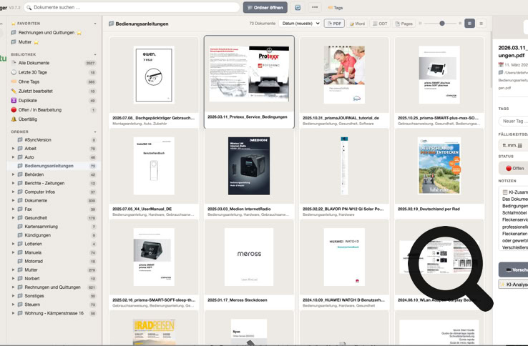Open X4 UserManual DE thumbnail
528x346 pixels.
(x=154, y=166)
